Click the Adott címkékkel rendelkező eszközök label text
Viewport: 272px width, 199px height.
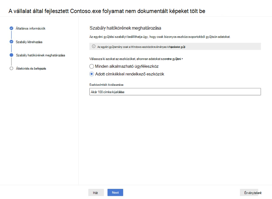click(x=130, y=74)
